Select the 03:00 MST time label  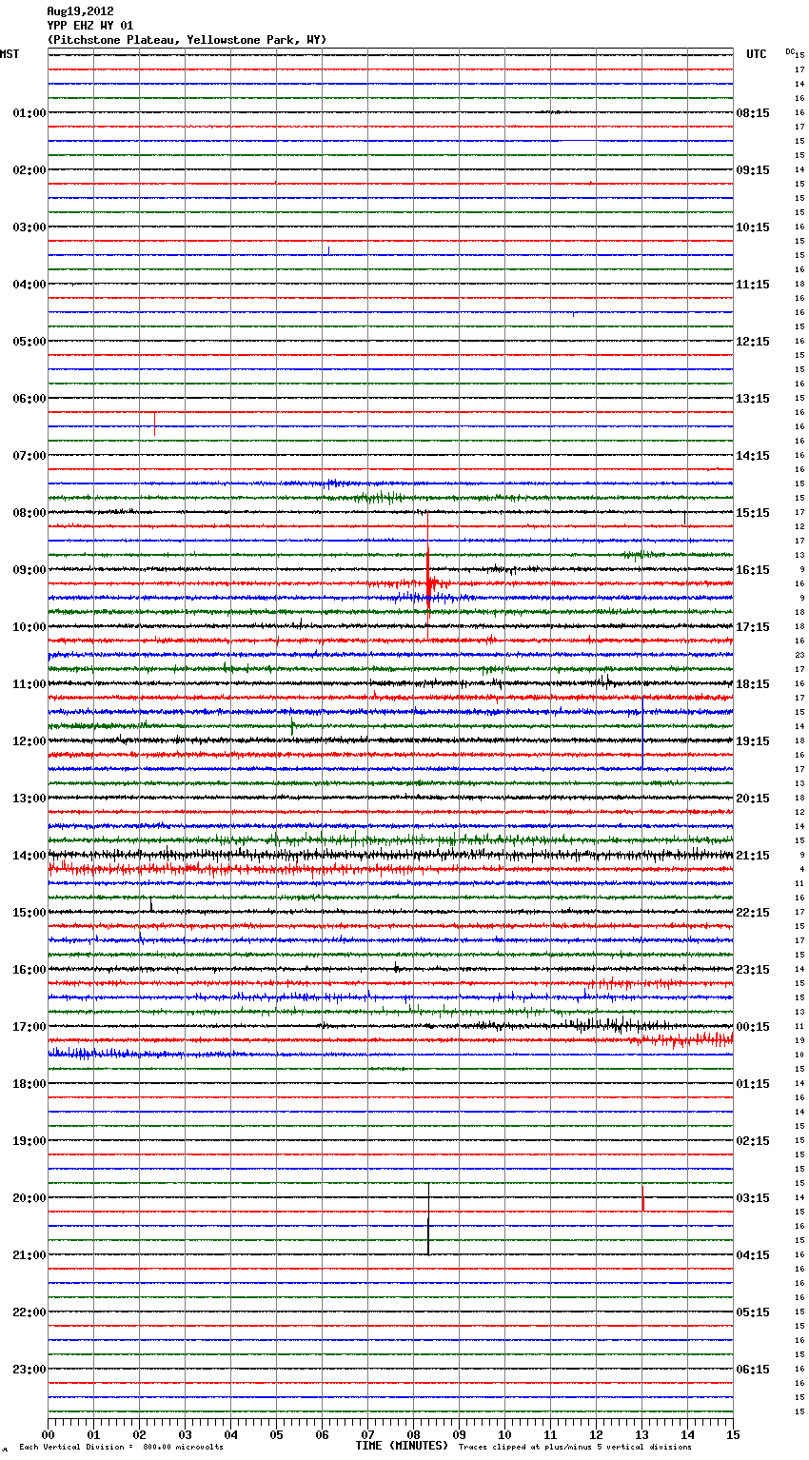pyautogui.click(x=29, y=227)
